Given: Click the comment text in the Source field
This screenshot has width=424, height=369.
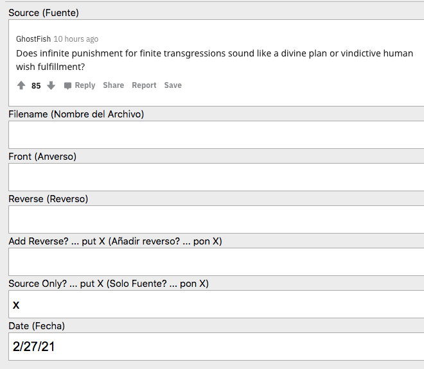Looking at the screenshot, I should coord(214,60).
